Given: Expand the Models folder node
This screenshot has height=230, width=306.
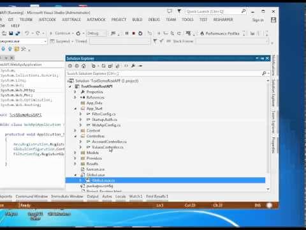Looking at the screenshot, I should (75, 153).
